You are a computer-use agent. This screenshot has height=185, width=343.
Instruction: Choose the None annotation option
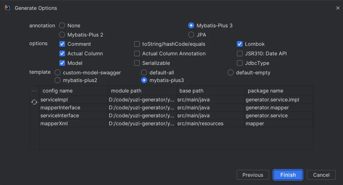coord(62,26)
